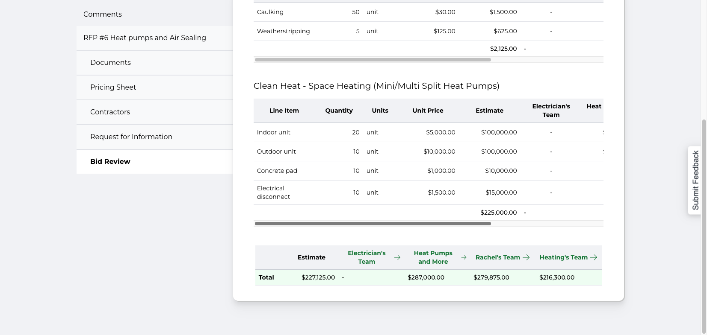Image resolution: width=707 pixels, height=335 pixels.
Task: Click the arrow next to Electrician's Team
Action: 397,257
